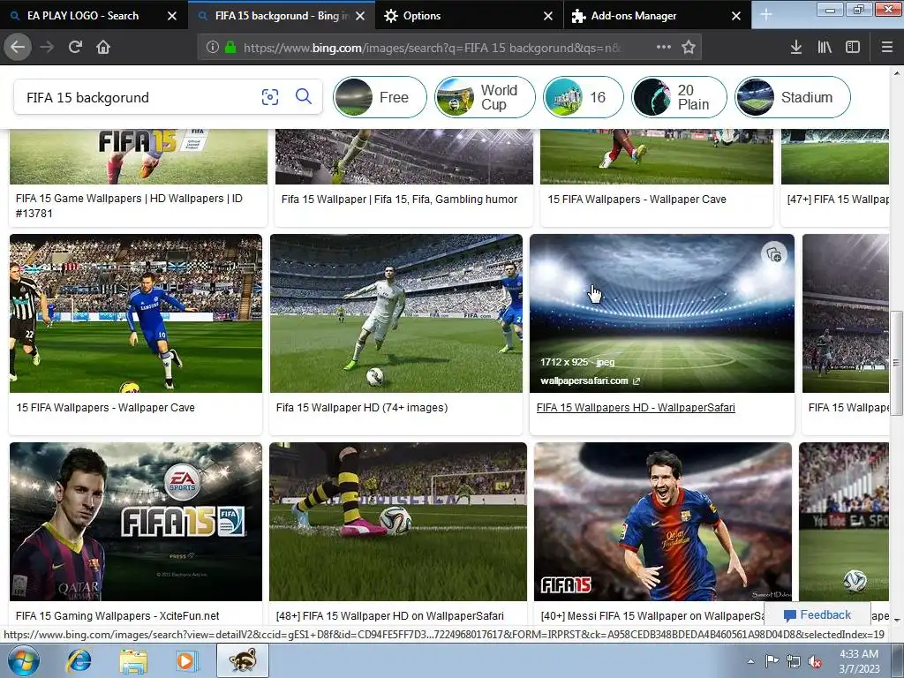Open FIFA 15 Gaming Wallpapers - XciteFun.net link
Viewport: 904px width, 678px height.
[117, 615]
